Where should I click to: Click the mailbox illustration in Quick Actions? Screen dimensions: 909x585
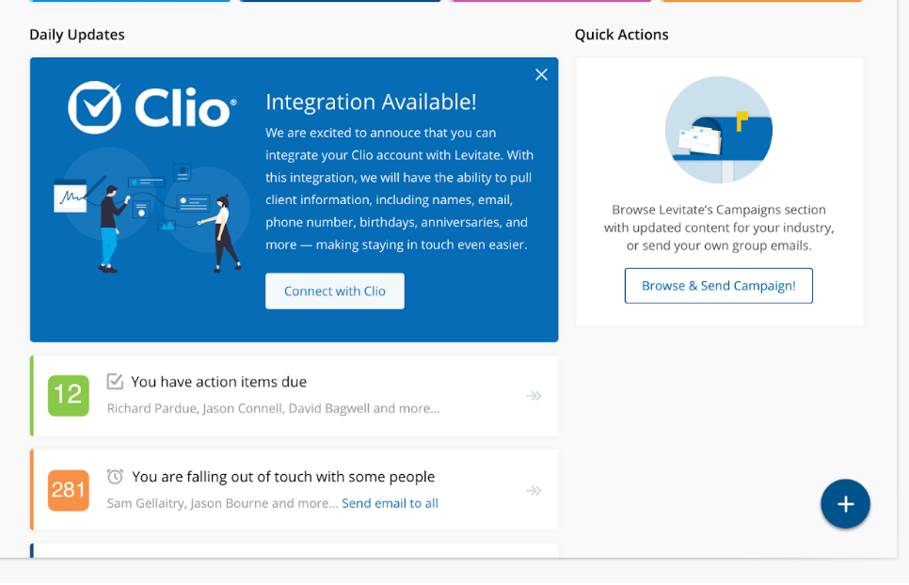[x=718, y=130]
